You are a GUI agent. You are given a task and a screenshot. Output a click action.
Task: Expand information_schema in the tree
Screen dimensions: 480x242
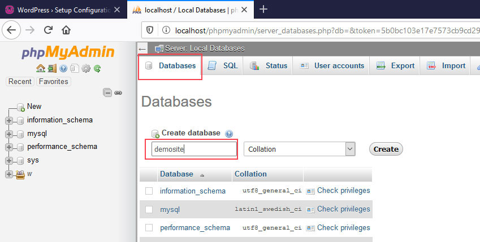pyautogui.click(x=8, y=120)
